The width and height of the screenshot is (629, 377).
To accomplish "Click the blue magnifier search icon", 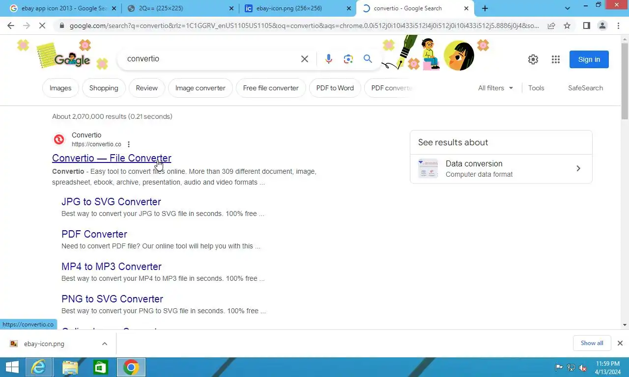I will 368,59.
